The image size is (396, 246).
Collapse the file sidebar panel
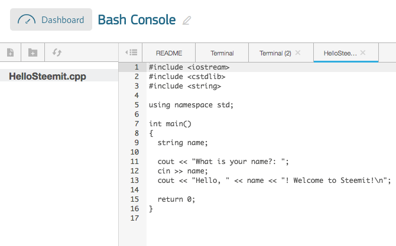coord(132,53)
